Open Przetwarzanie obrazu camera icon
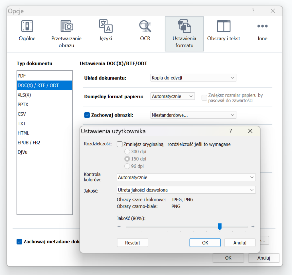Screen dimensions: 292x275 click(66, 27)
